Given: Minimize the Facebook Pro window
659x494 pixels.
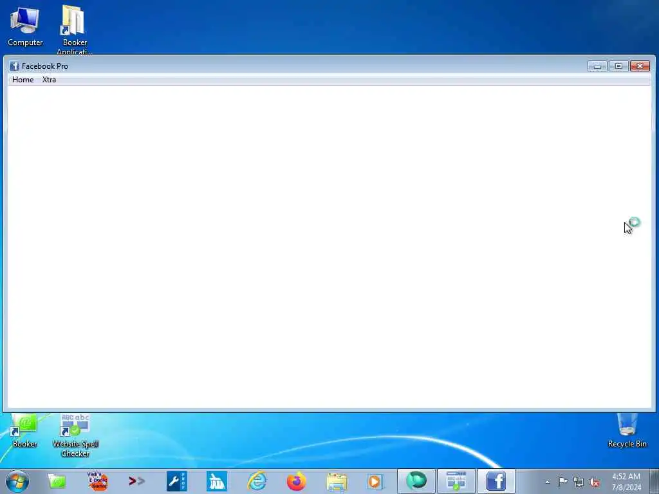Looking at the screenshot, I should point(597,66).
